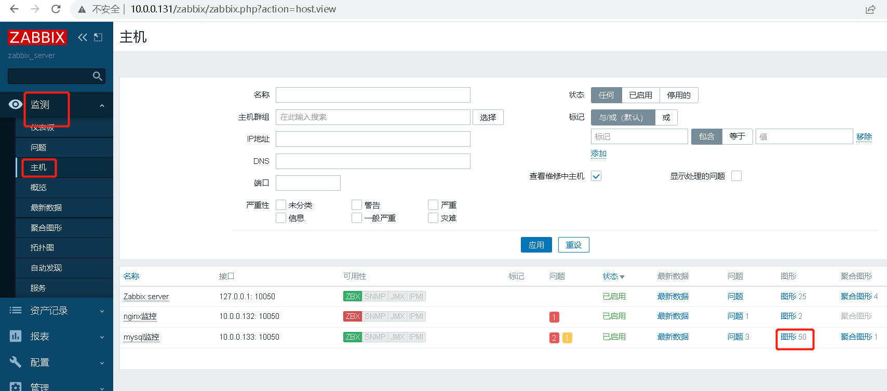This screenshot has height=391, width=887.
Task: Click the red problem count 2 for mysql监控
Action: (x=554, y=338)
